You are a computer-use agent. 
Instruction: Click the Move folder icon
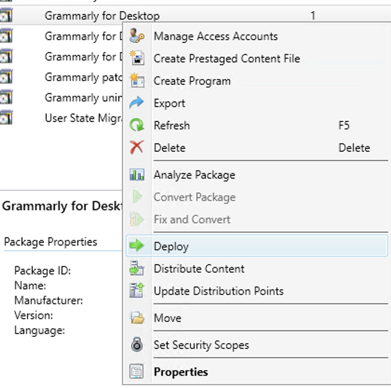coord(137,318)
